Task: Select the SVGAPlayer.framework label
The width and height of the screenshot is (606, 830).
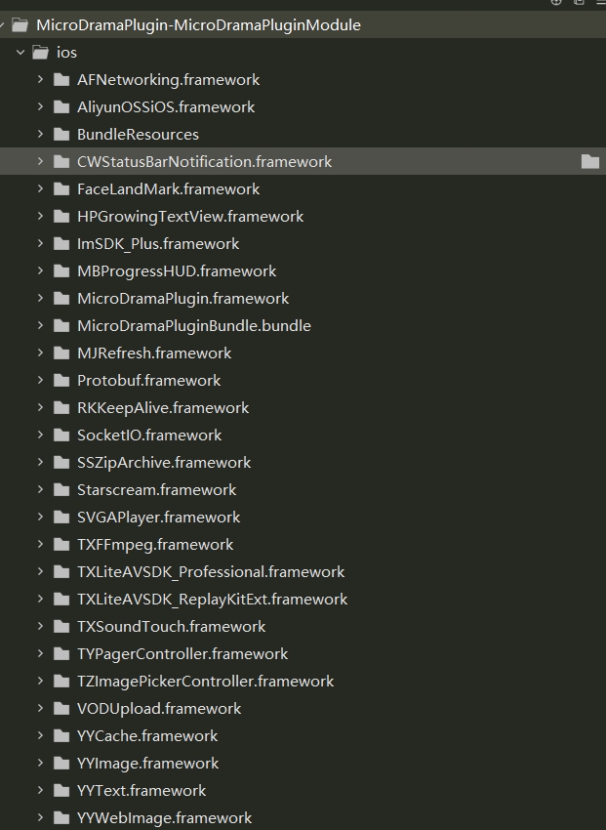Action: (x=159, y=518)
